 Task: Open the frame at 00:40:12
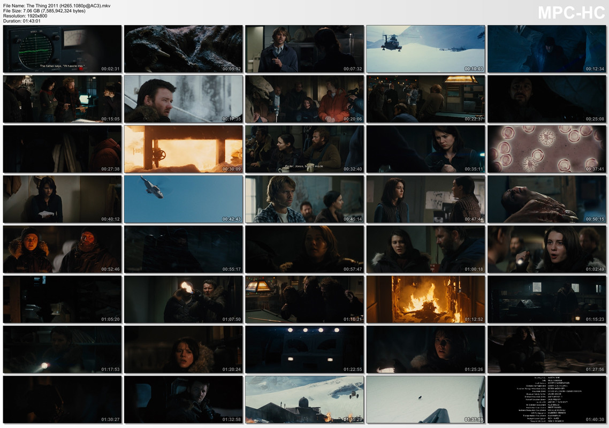pyautogui.click(x=62, y=199)
